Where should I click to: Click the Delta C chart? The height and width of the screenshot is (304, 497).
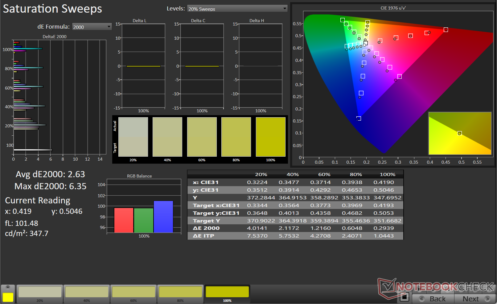click(x=202, y=66)
